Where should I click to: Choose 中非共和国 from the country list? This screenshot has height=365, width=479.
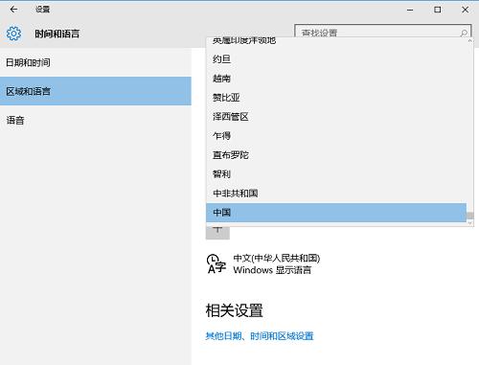tap(336, 194)
